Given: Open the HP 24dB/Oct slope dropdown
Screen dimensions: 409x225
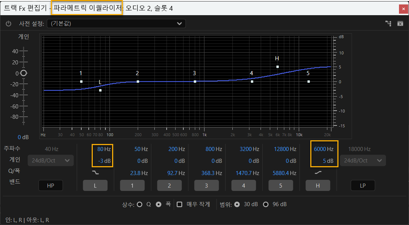Looking at the screenshot, I should click(x=50, y=161).
